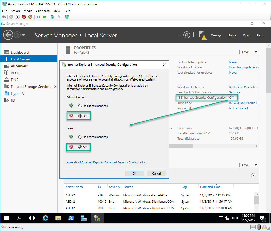The image size is (271, 231).
Task: Click the network tray icon
Action: tap(221, 218)
